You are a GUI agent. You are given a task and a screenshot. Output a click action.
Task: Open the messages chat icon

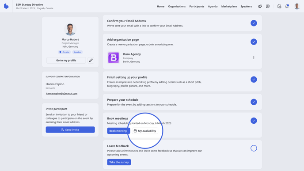[268, 6]
